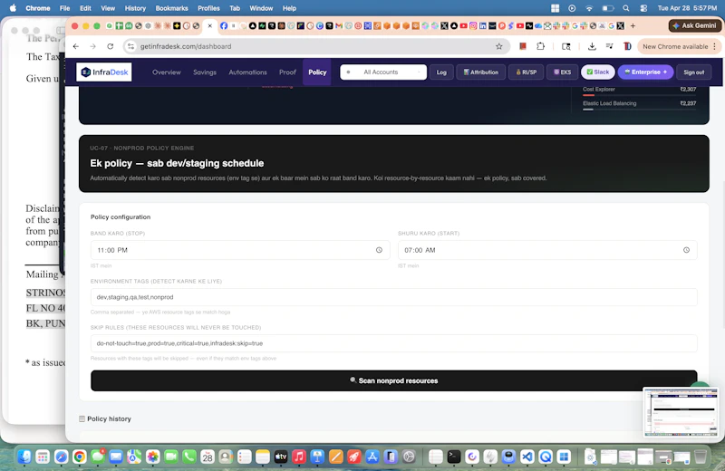Click the Policy history icon

82,418
